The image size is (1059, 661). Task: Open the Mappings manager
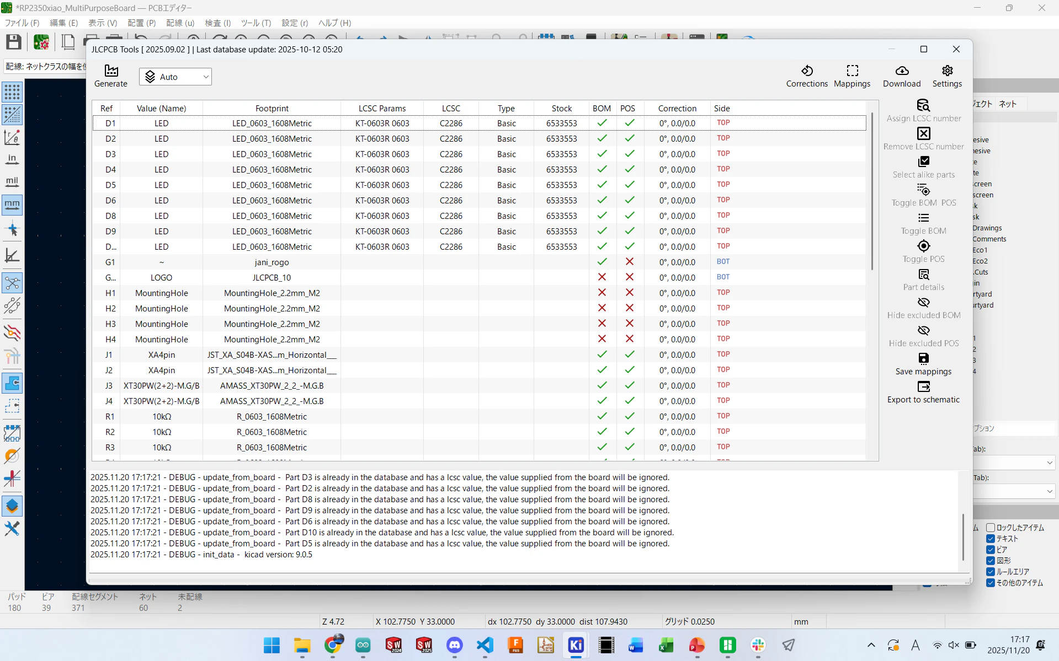[x=852, y=76]
